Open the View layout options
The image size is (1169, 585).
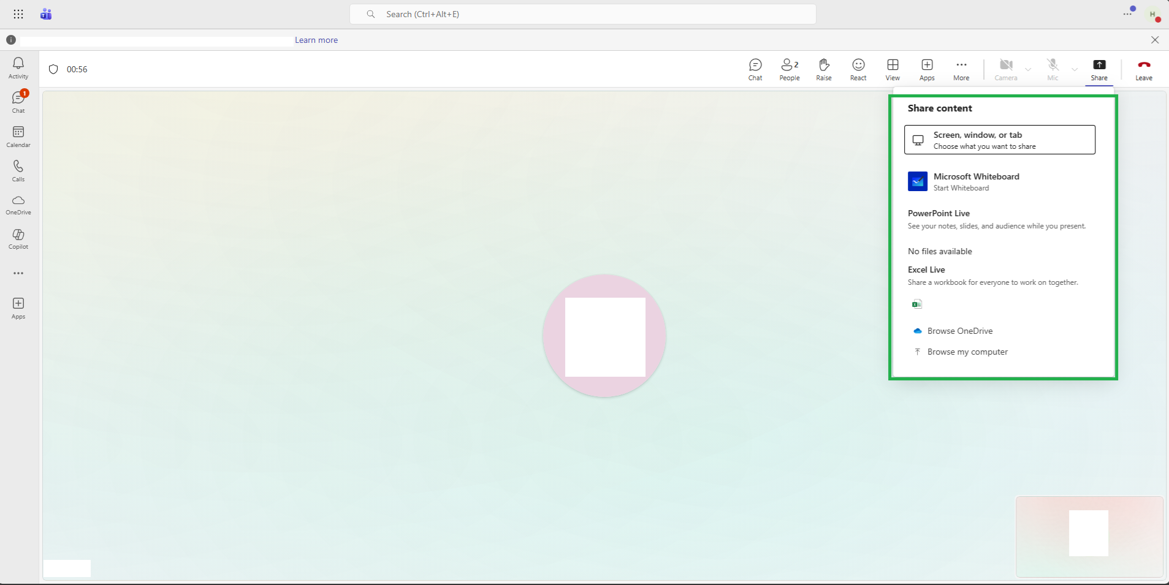click(x=893, y=69)
